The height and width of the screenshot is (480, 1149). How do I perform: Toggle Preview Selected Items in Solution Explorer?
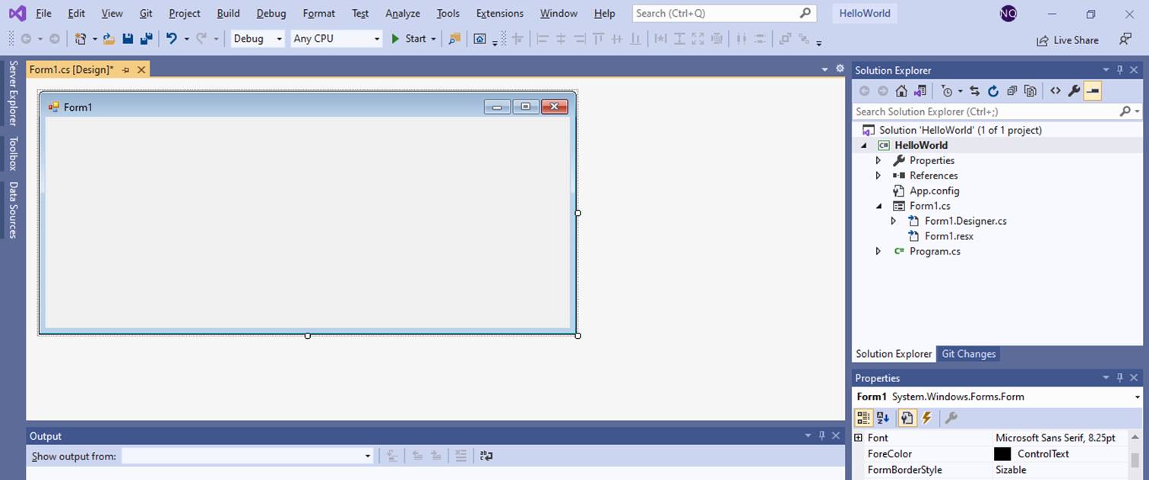(x=1093, y=90)
